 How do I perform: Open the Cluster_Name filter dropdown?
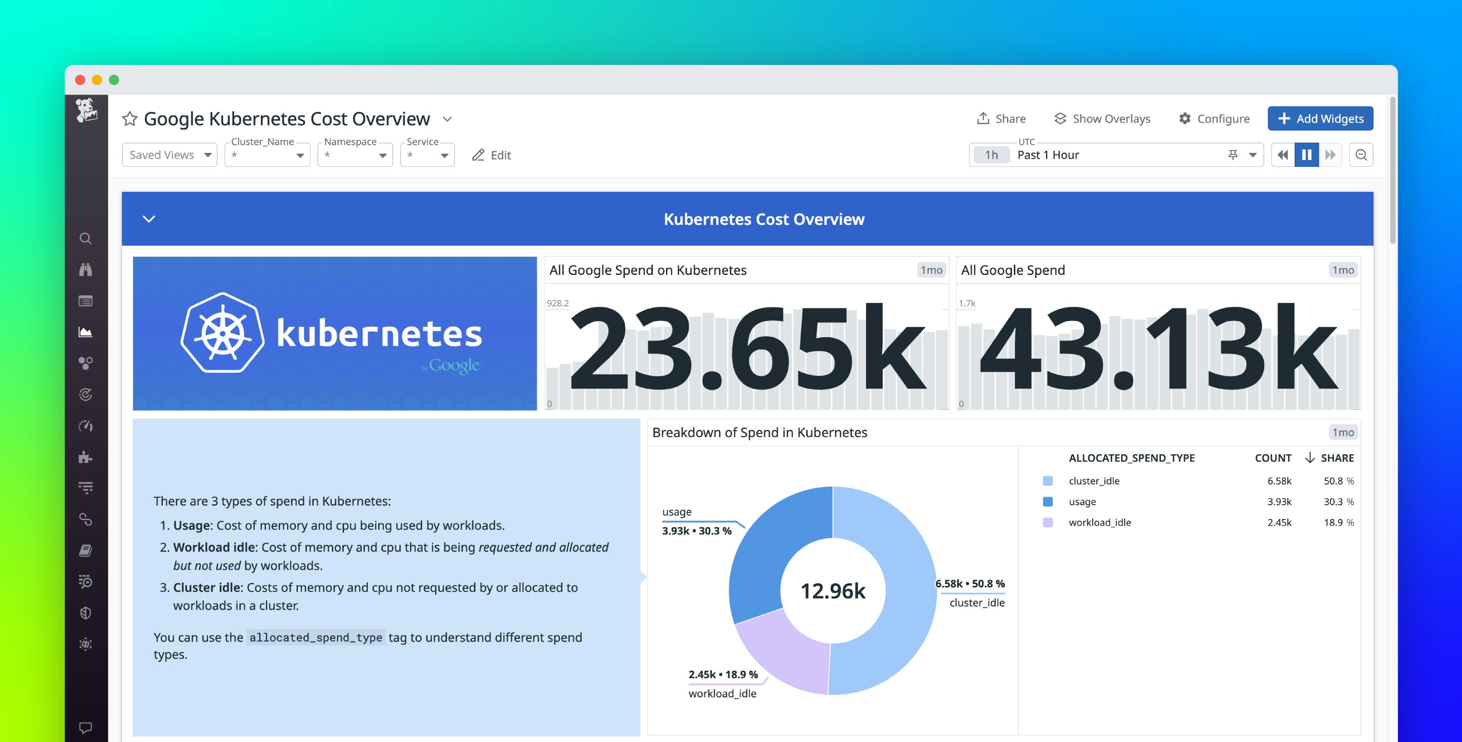pos(300,155)
